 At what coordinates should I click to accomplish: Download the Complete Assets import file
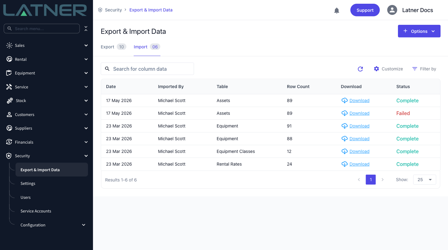coord(359,100)
